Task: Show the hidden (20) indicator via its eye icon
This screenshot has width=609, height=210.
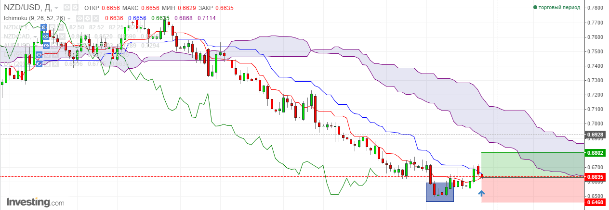Action: click(39, 64)
